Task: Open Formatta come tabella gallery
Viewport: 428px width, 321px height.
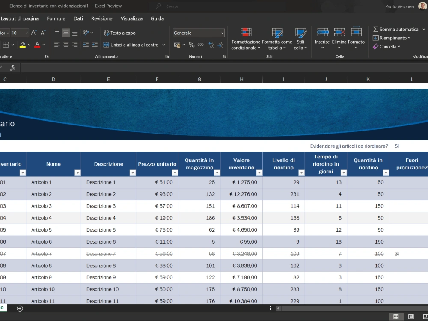Action: [x=277, y=39]
